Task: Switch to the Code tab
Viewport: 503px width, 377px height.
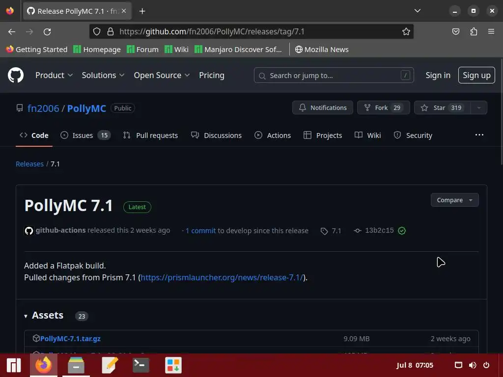Action: tap(34, 135)
